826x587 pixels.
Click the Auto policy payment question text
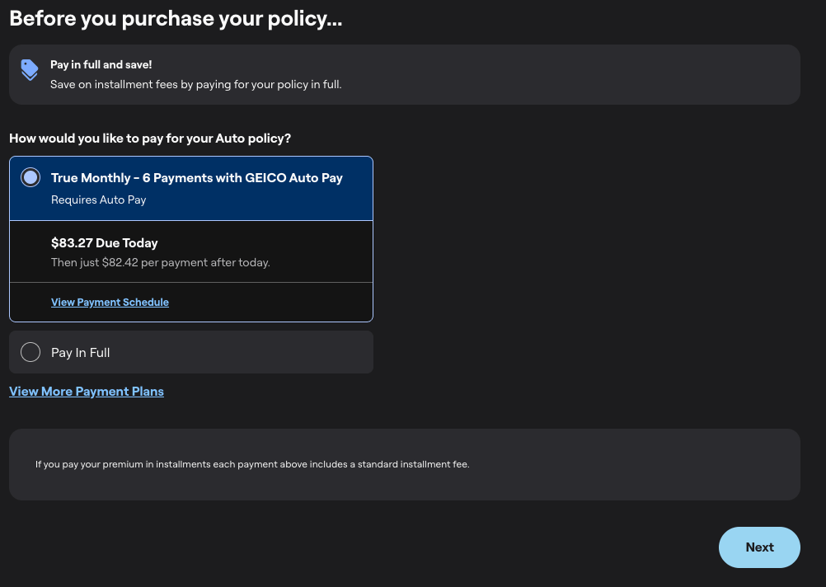tap(150, 139)
